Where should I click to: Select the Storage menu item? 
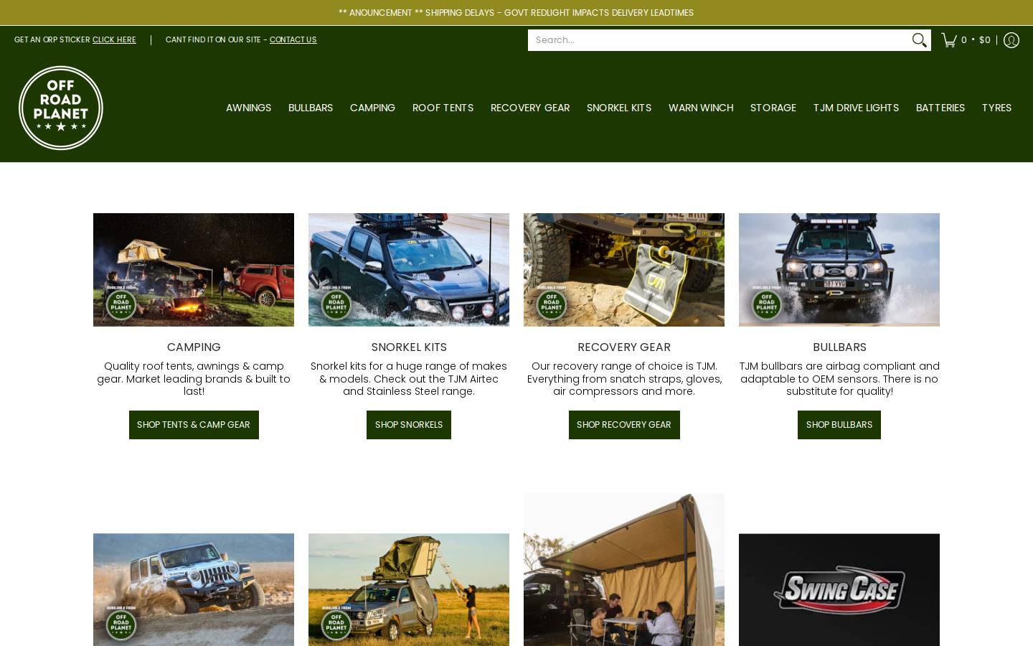(773, 108)
